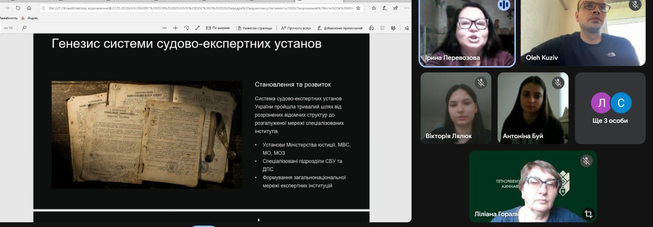Show site information icon in address bar
The image size is (653, 227).
[44, 8]
